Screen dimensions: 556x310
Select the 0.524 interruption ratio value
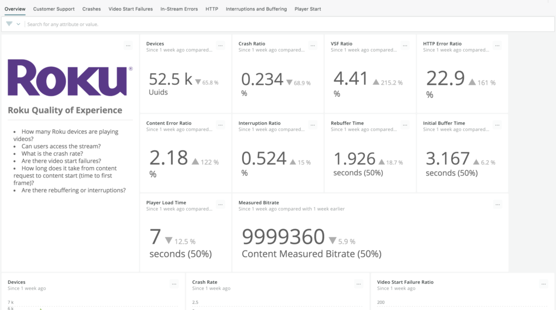pos(264,159)
